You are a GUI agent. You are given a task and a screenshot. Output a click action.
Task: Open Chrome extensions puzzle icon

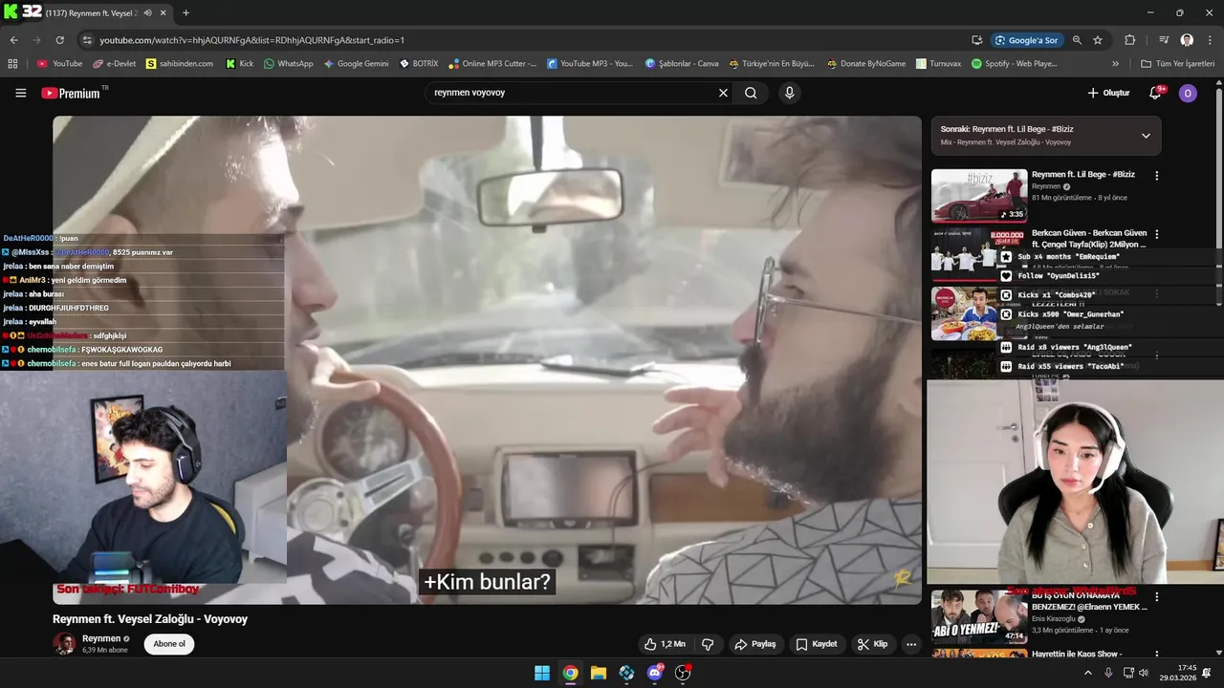click(1129, 40)
